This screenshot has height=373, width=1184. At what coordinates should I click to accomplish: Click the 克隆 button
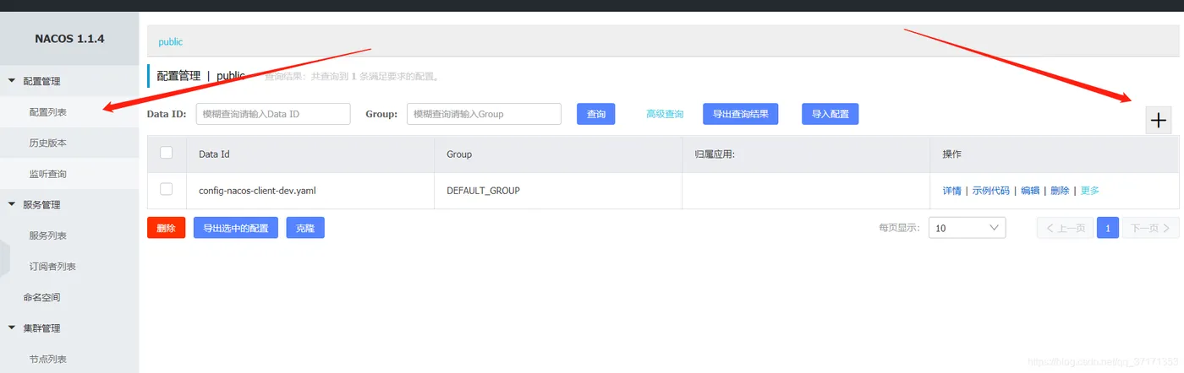305,228
